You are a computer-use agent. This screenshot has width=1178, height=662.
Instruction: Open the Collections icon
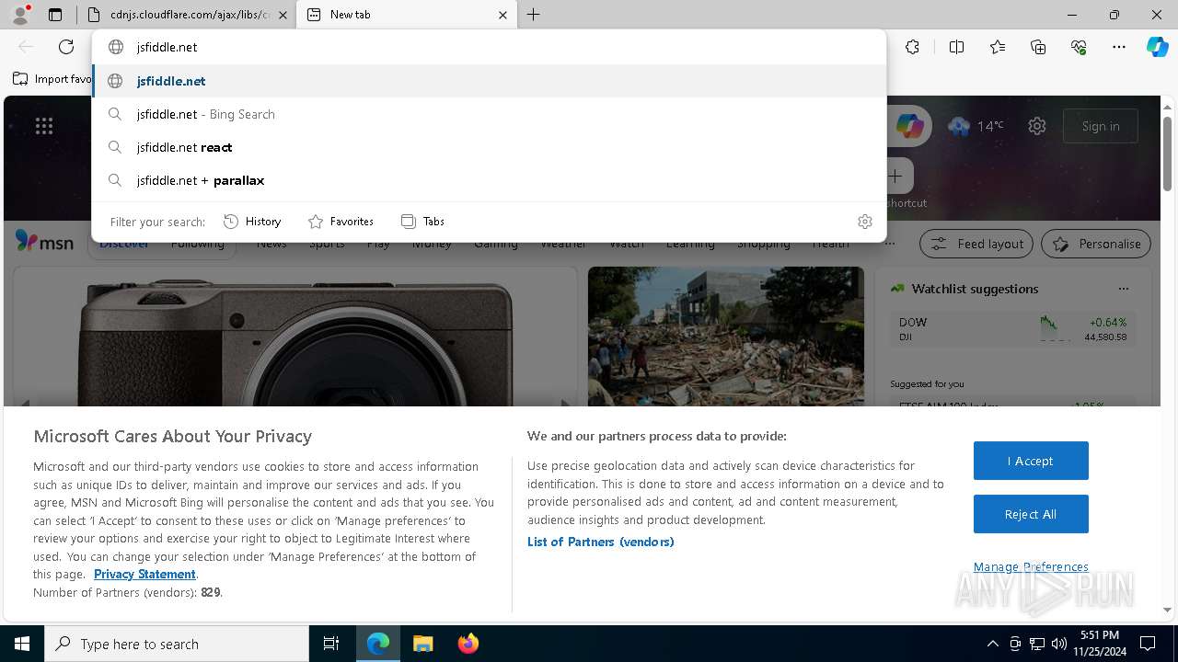pyautogui.click(x=1038, y=47)
